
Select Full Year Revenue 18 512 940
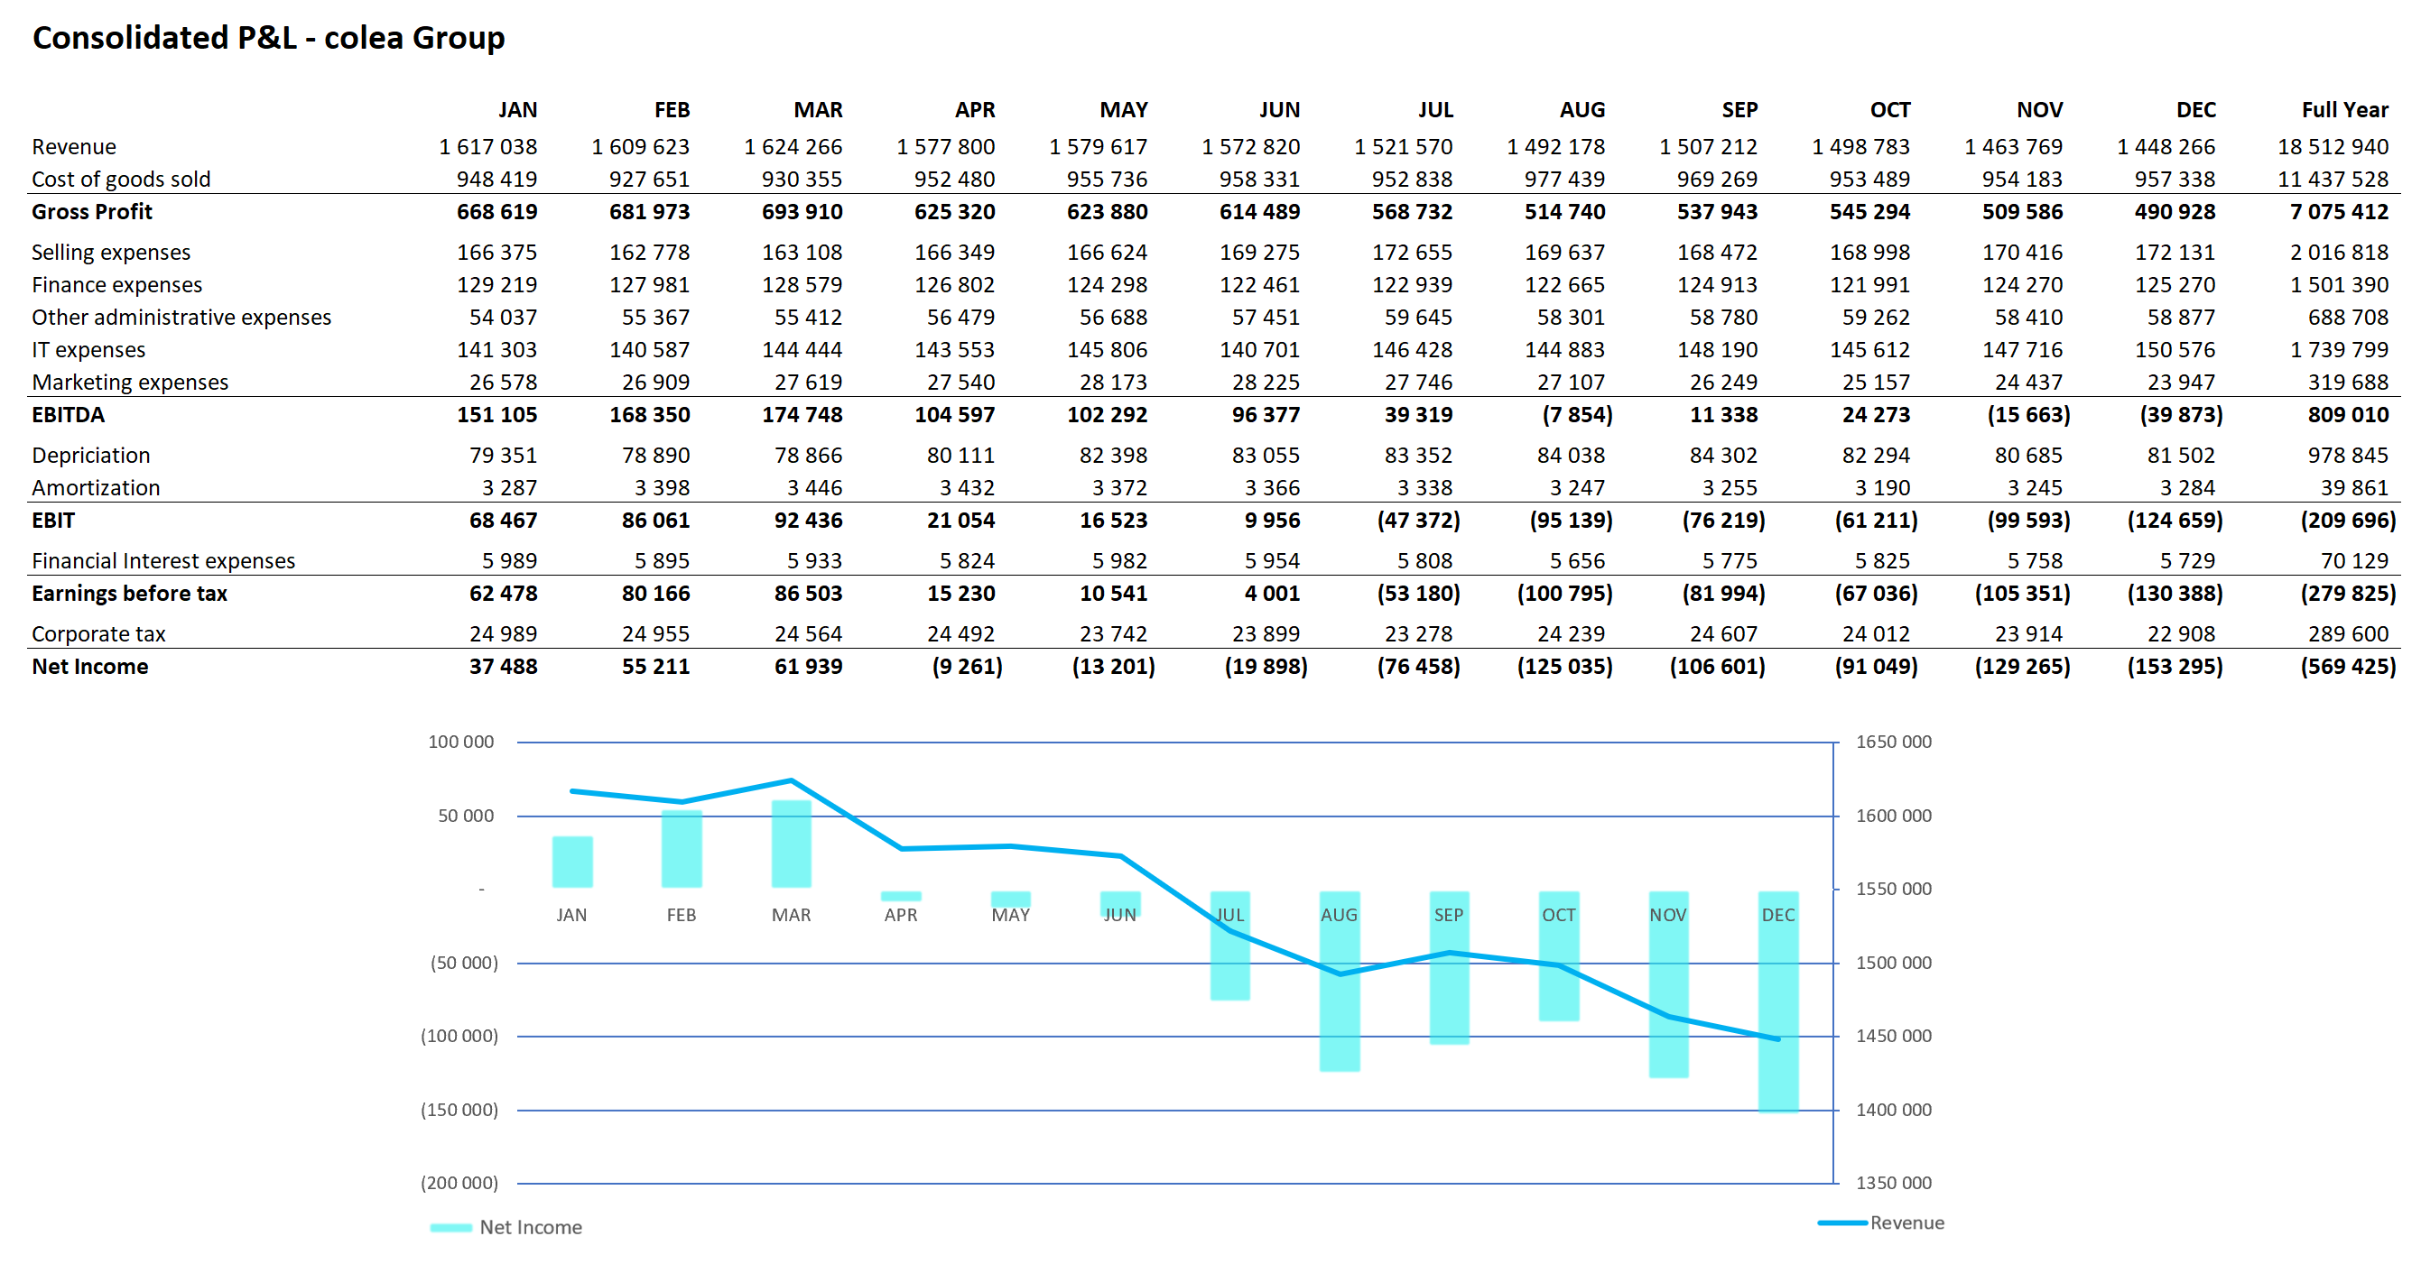pyautogui.click(x=2333, y=146)
